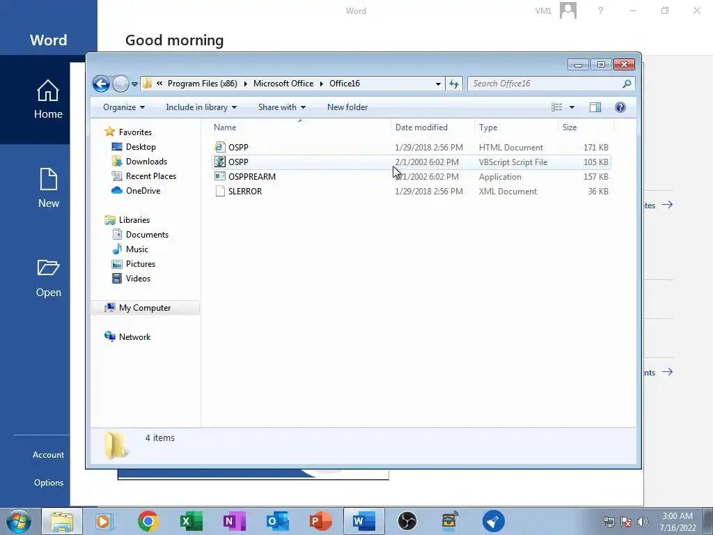Click the Action Center flag icon
Screen dimensions: 713x535
pos(626,522)
